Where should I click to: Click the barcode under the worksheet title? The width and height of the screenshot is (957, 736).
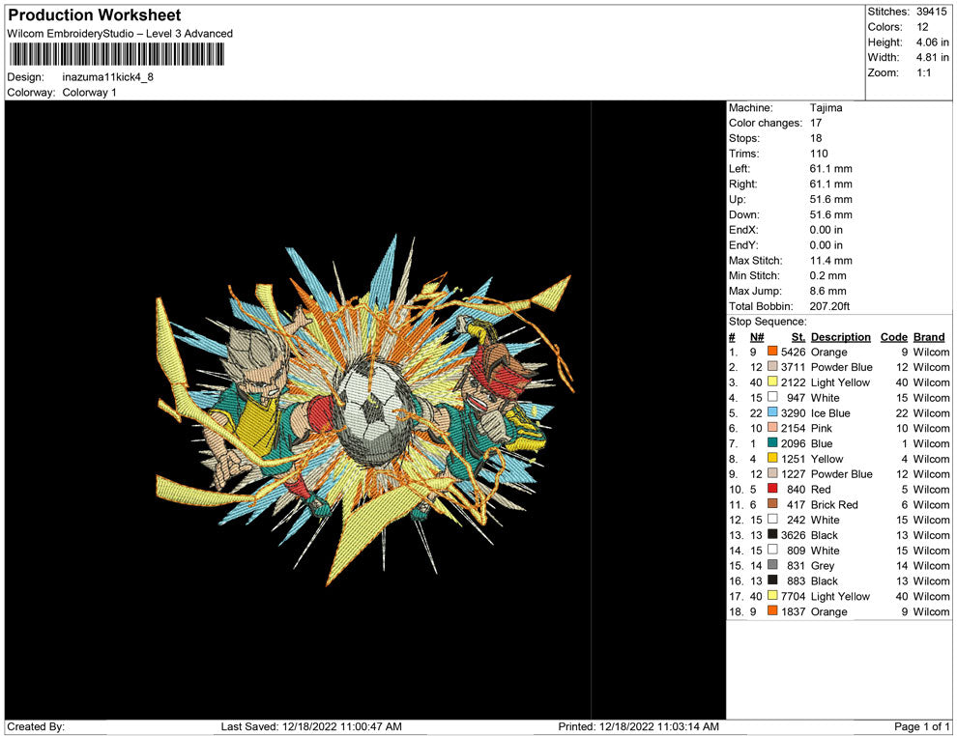click(x=115, y=54)
